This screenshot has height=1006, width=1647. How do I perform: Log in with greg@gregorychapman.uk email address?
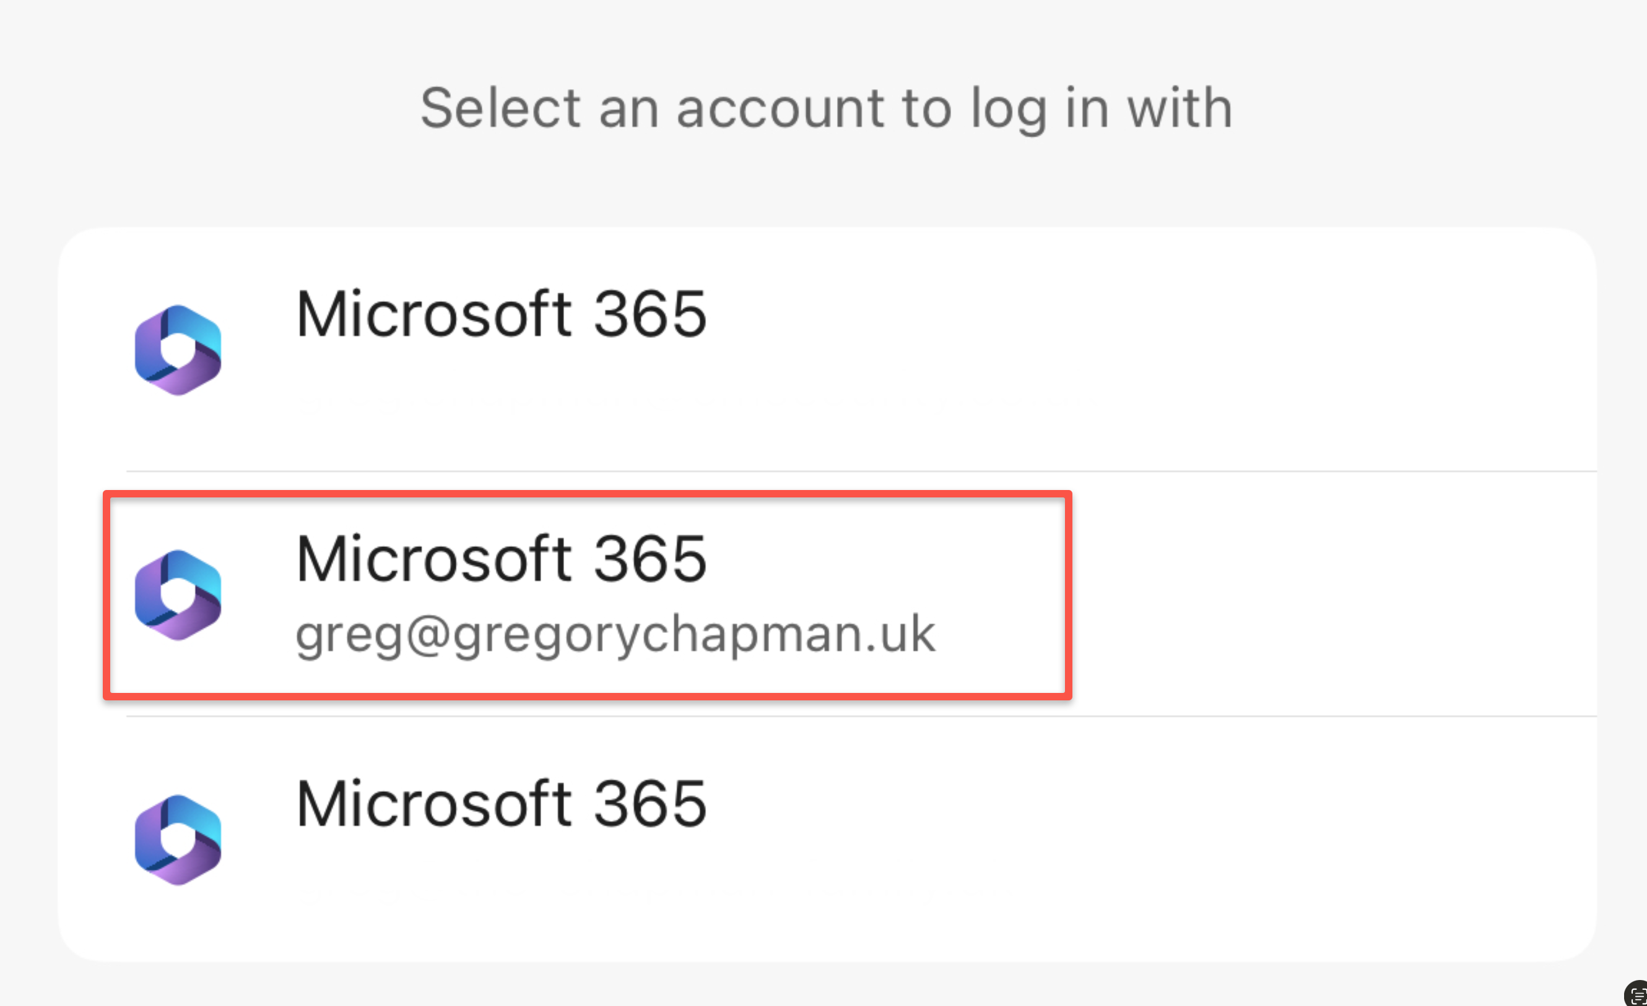615,634
